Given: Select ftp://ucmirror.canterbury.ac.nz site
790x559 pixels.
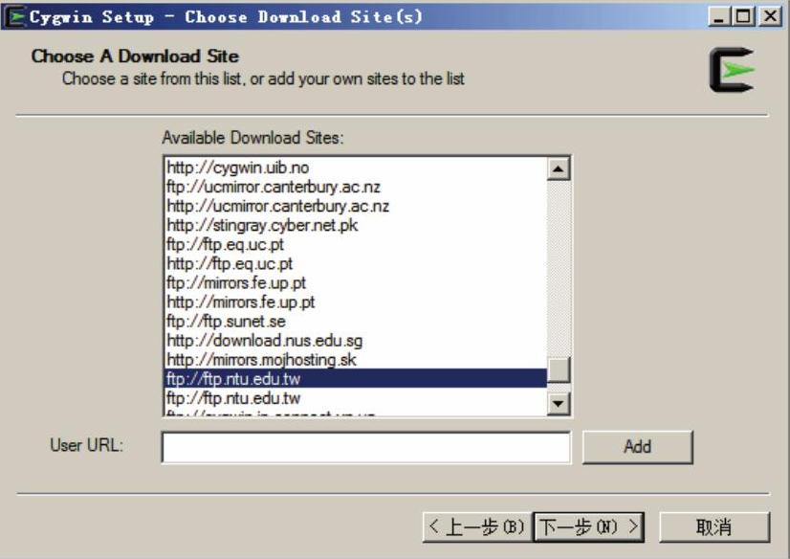Looking at the screenshot, I should pyautogui.click(x=356, y=187).
